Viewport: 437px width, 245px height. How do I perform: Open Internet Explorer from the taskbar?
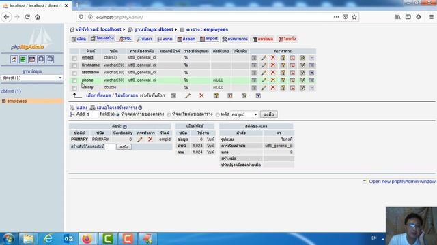coord(48,239)
